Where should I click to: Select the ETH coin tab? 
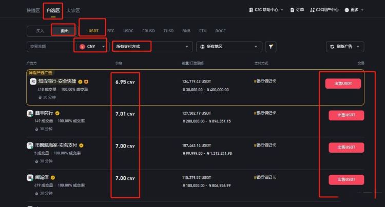[202, 31]
